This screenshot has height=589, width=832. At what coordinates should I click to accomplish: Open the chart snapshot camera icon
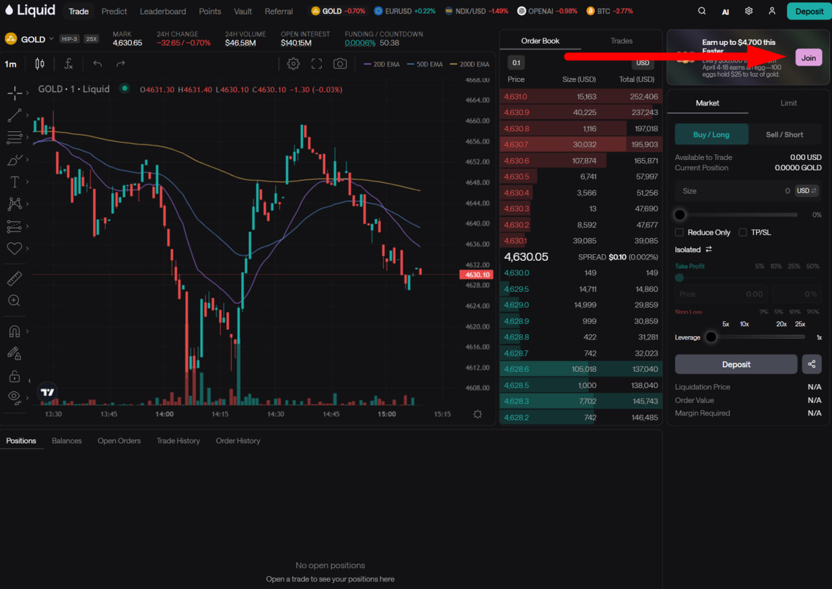(x=339, y=64)
